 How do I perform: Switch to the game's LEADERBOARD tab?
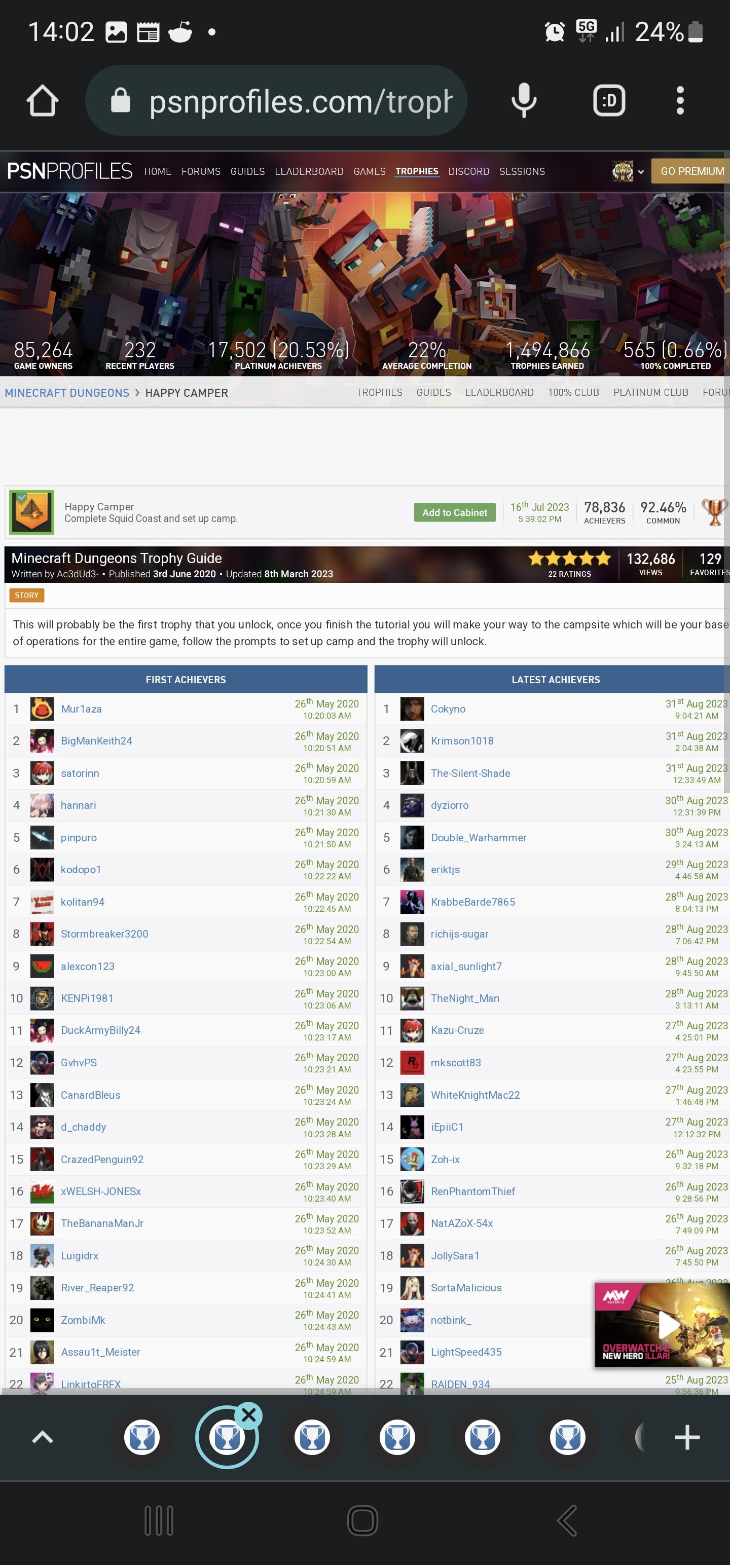[499, 392]
